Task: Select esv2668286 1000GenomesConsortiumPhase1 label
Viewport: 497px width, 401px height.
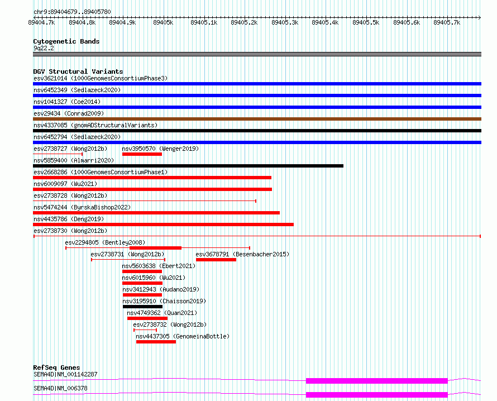Action: 101,172
